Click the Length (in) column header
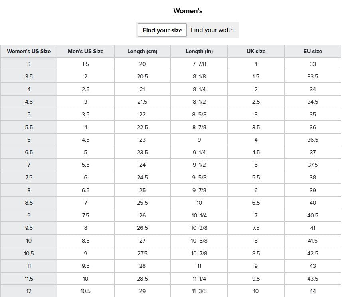Viewport: 342px width, 297px height. tap(199, 51)
